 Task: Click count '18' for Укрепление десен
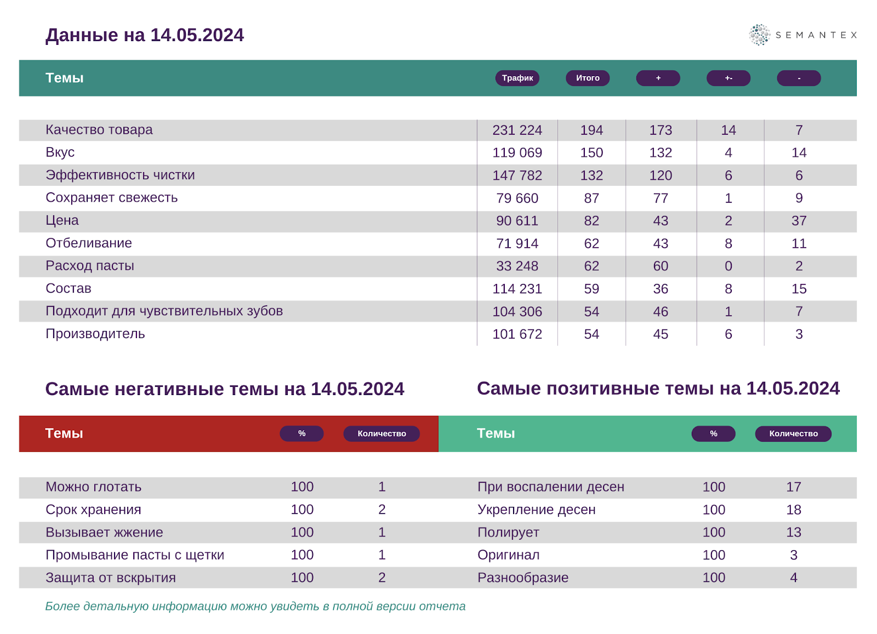coord(793,510)
